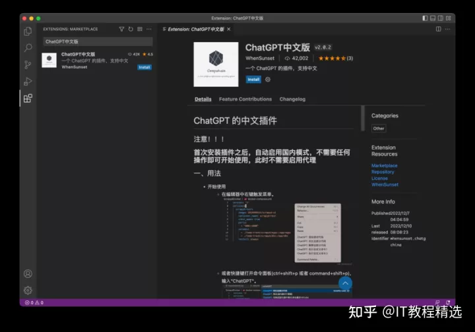Open errors and warnings in status bar

(x=34, y=302)
